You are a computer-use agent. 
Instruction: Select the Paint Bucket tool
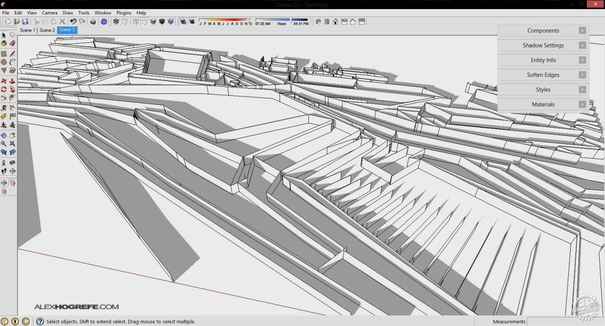click(4, 43)
